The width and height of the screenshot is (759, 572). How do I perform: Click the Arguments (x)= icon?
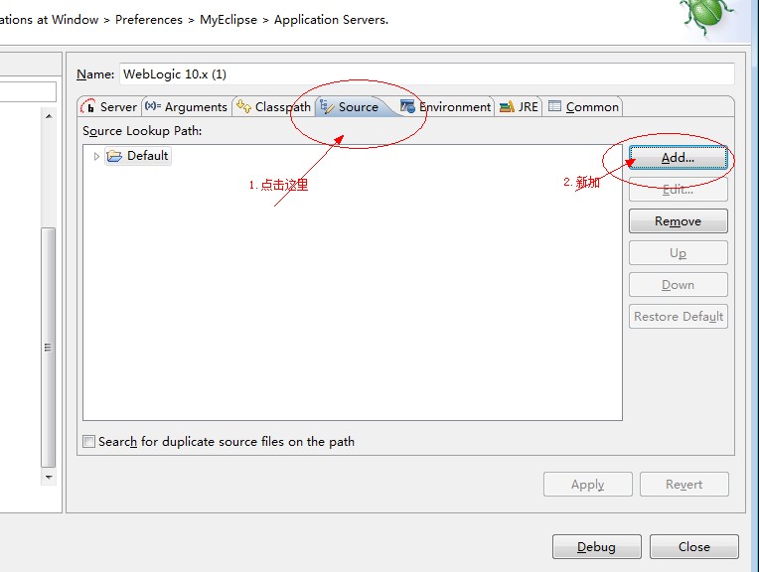point(153,106)
